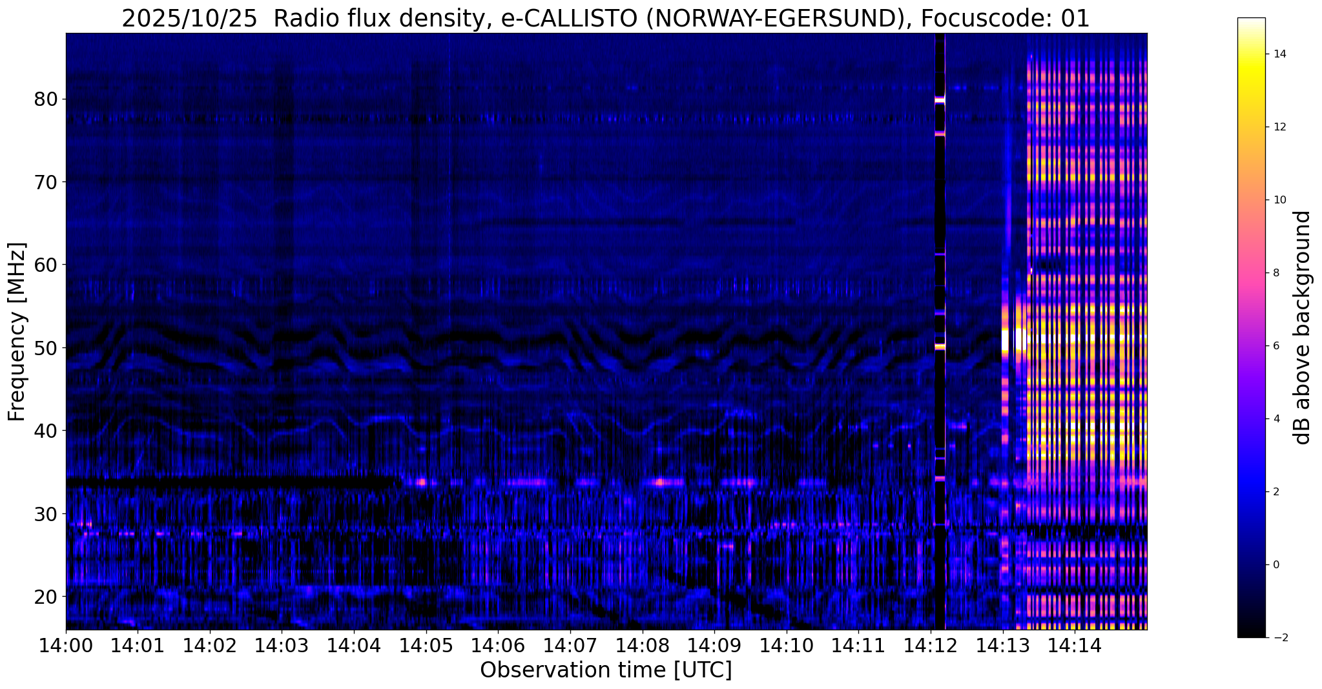The width and height of the screenshot is (1322, 689).
Task: Click the 14:06 time tick label
Action: click(498, 645)
